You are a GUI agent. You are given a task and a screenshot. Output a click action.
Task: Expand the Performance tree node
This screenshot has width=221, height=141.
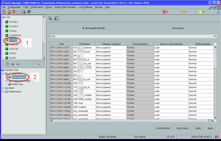[x=3, y=92]
